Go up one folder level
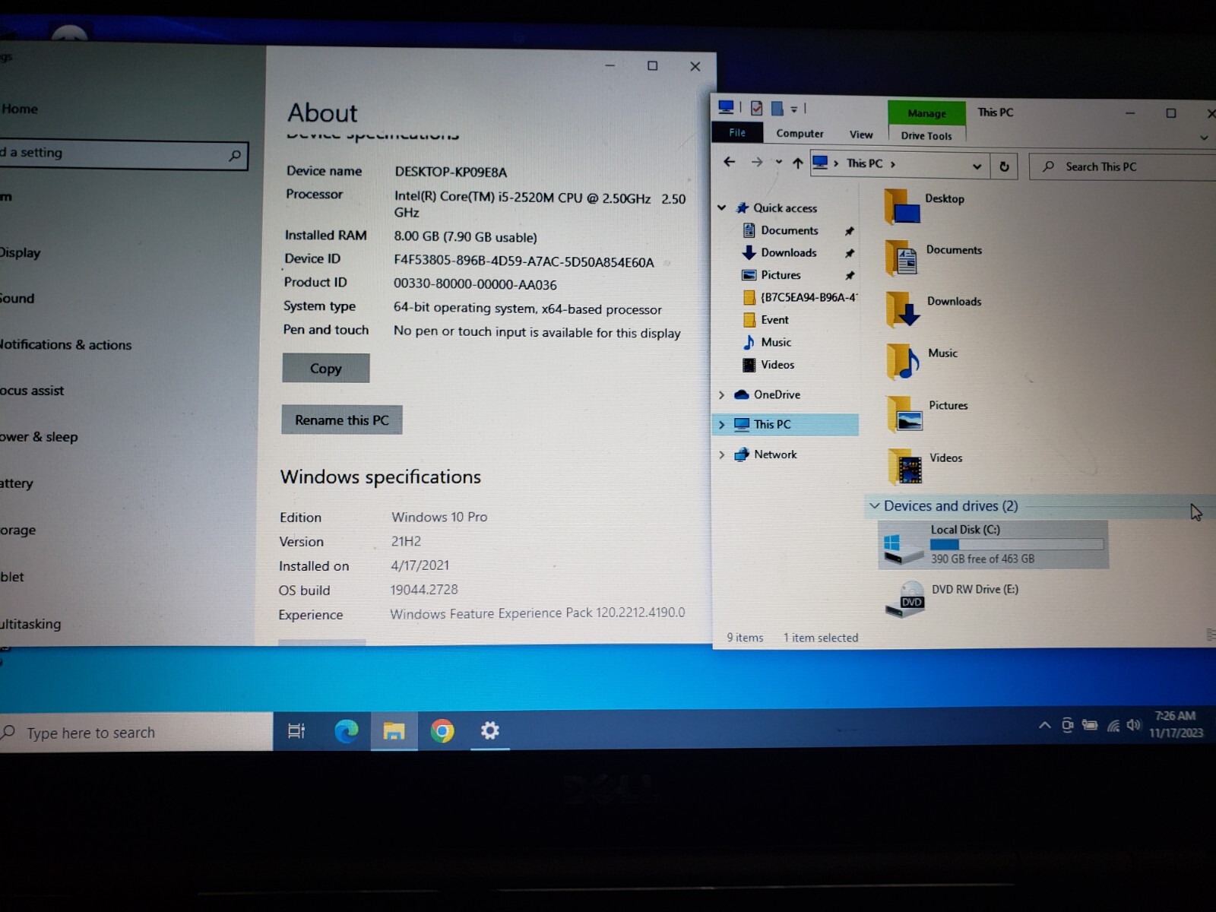 click(797, 163)
